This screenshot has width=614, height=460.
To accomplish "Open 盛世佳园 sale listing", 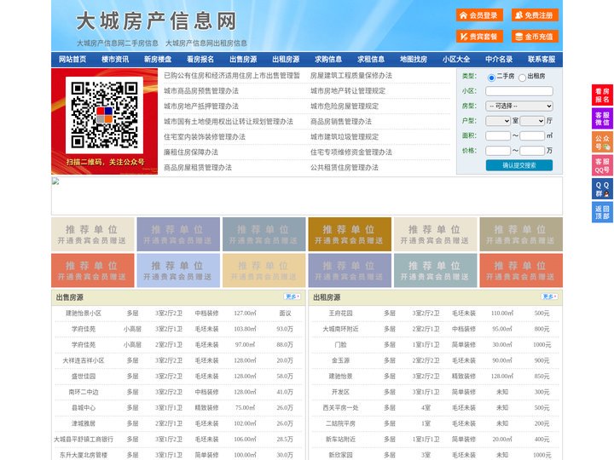I will (84, 377).
